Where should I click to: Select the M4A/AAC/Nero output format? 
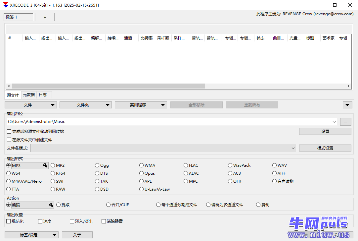(x=24, y=181)
